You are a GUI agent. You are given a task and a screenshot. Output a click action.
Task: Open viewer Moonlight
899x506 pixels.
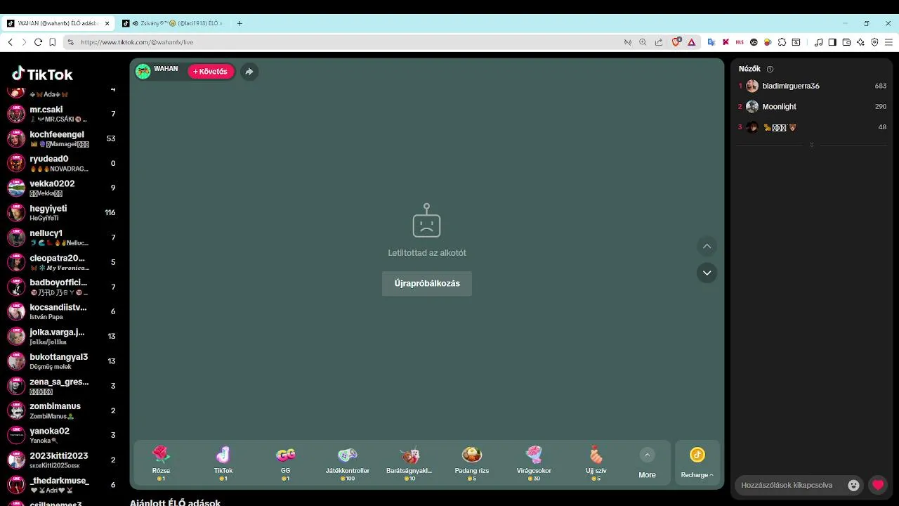coord(812,107)
